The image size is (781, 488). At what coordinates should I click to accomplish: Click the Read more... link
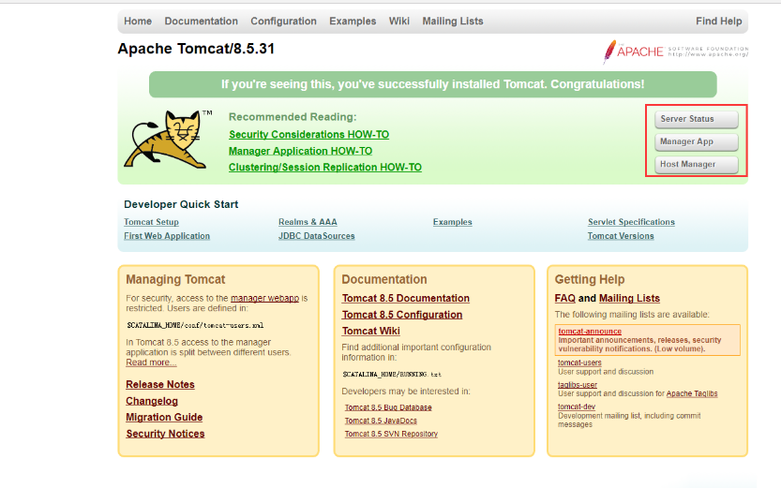[x=151, y=362]
